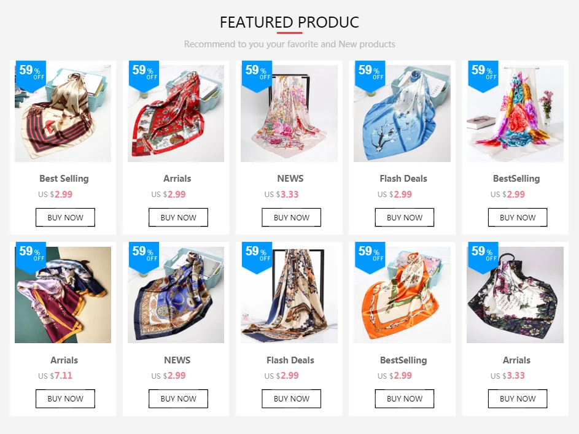This screenshot has width=579, height=434.
Task: Click BUY NOW under Best Selling
Action: click(65, 217)
